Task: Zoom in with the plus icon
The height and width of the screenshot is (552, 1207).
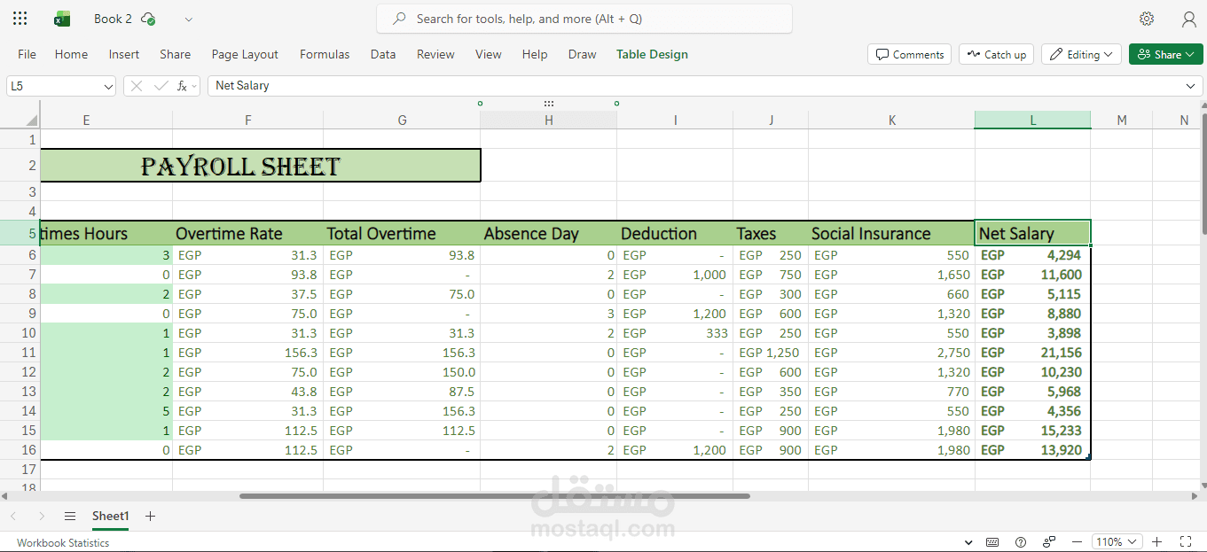Action: pyautogui.click(x=1156, y=541)
